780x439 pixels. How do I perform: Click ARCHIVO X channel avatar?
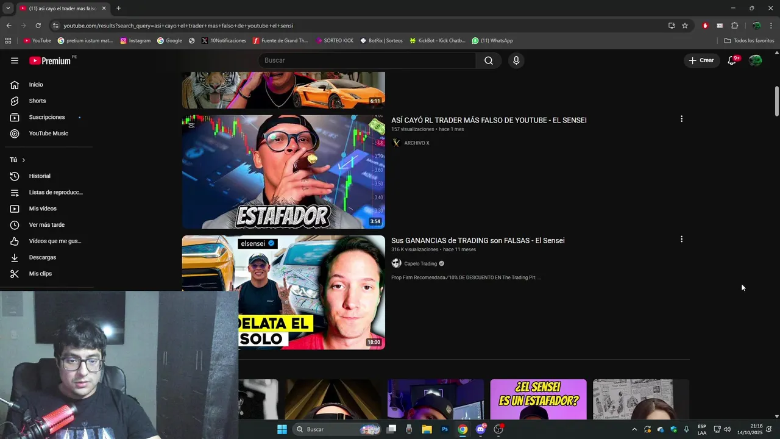(x=396, y=143)
